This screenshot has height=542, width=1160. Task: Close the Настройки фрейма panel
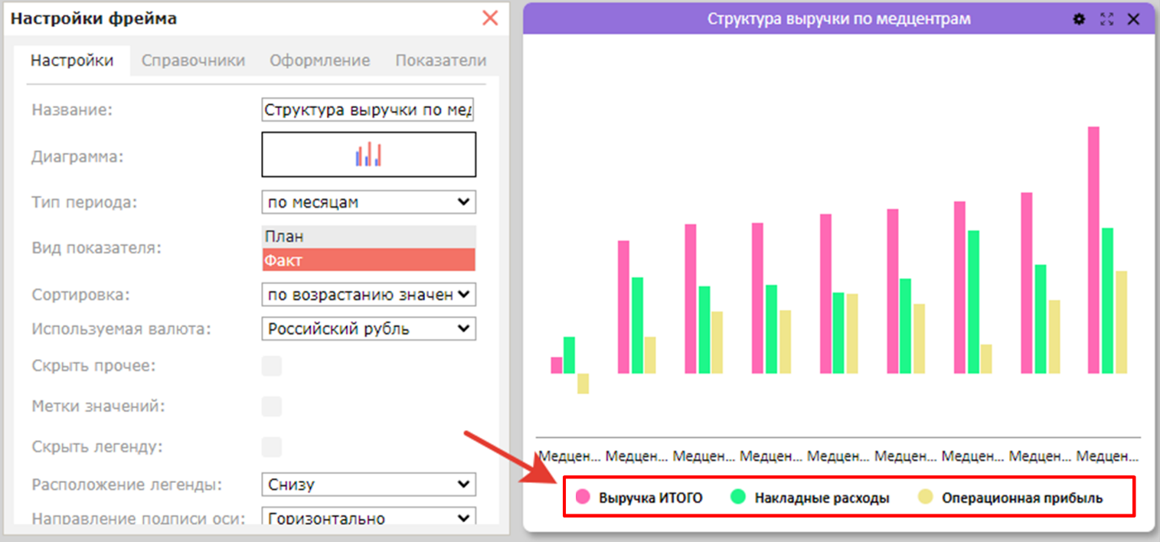490,18
